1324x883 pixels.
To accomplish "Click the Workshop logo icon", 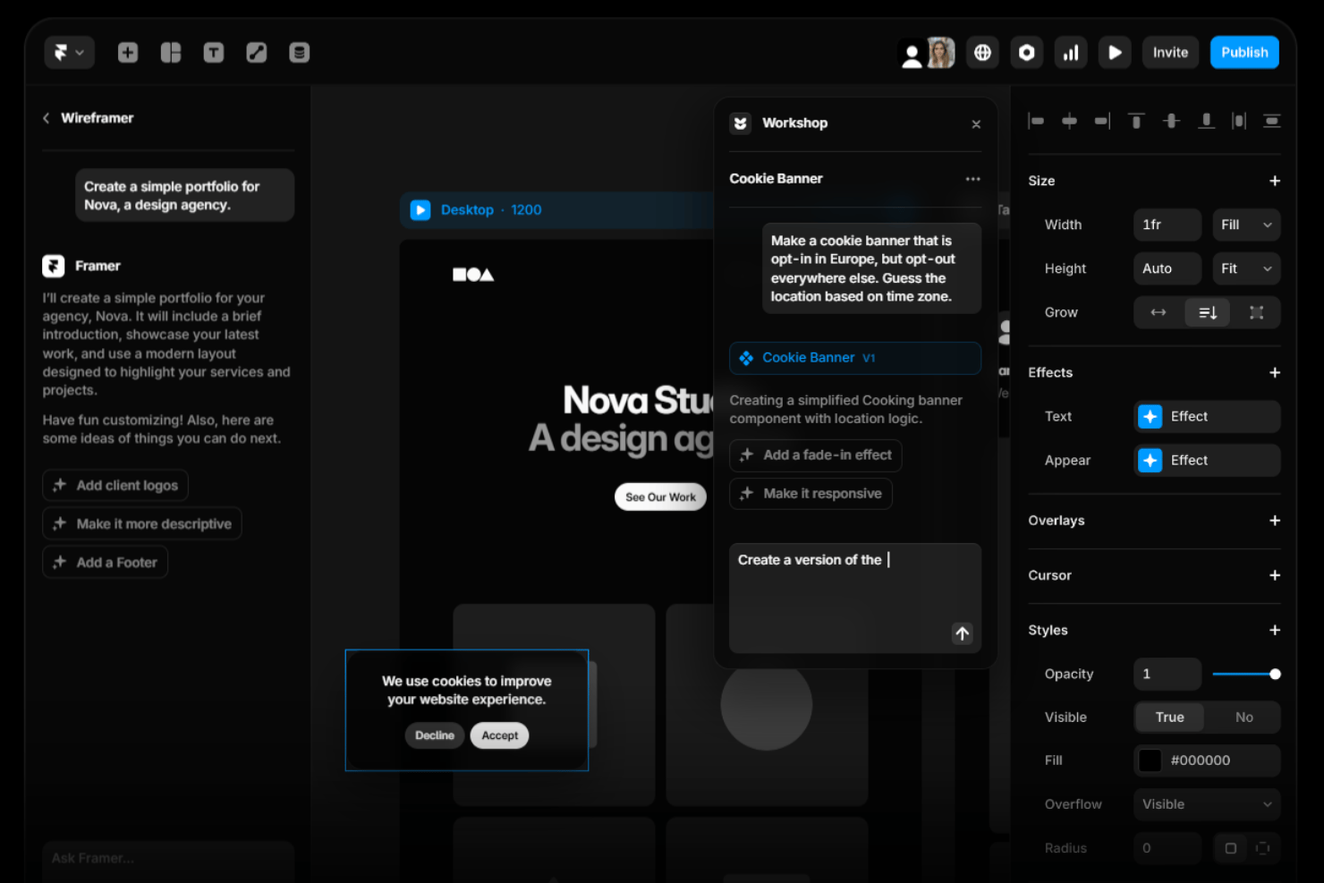I will click(x=741, y=123).
